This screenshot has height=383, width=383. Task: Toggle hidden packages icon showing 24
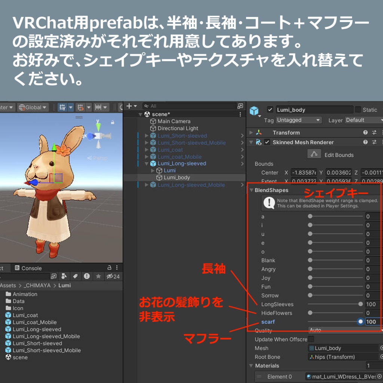tap(113, 276)
